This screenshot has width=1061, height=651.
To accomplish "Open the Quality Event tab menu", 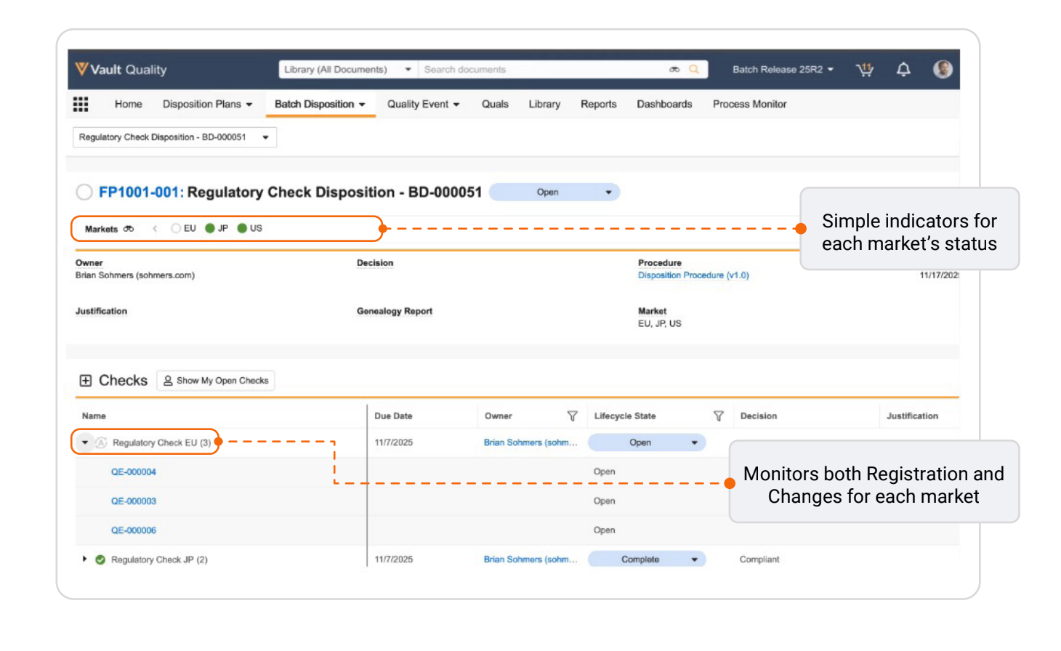I will click(423, 104).
